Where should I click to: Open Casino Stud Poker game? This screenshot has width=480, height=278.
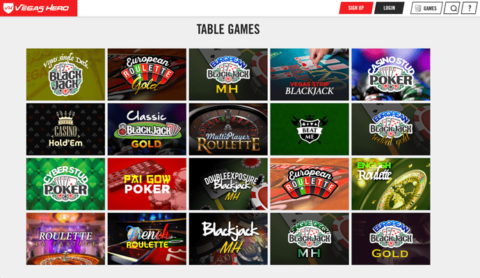click(x=391, y=74)
